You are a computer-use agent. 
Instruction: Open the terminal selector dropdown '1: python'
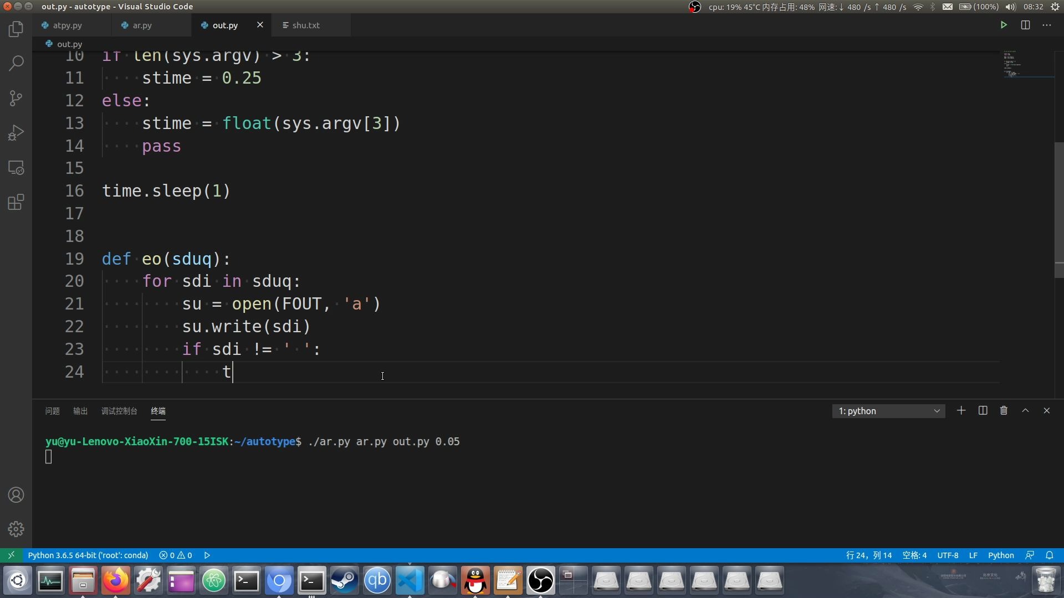point(888,411)
